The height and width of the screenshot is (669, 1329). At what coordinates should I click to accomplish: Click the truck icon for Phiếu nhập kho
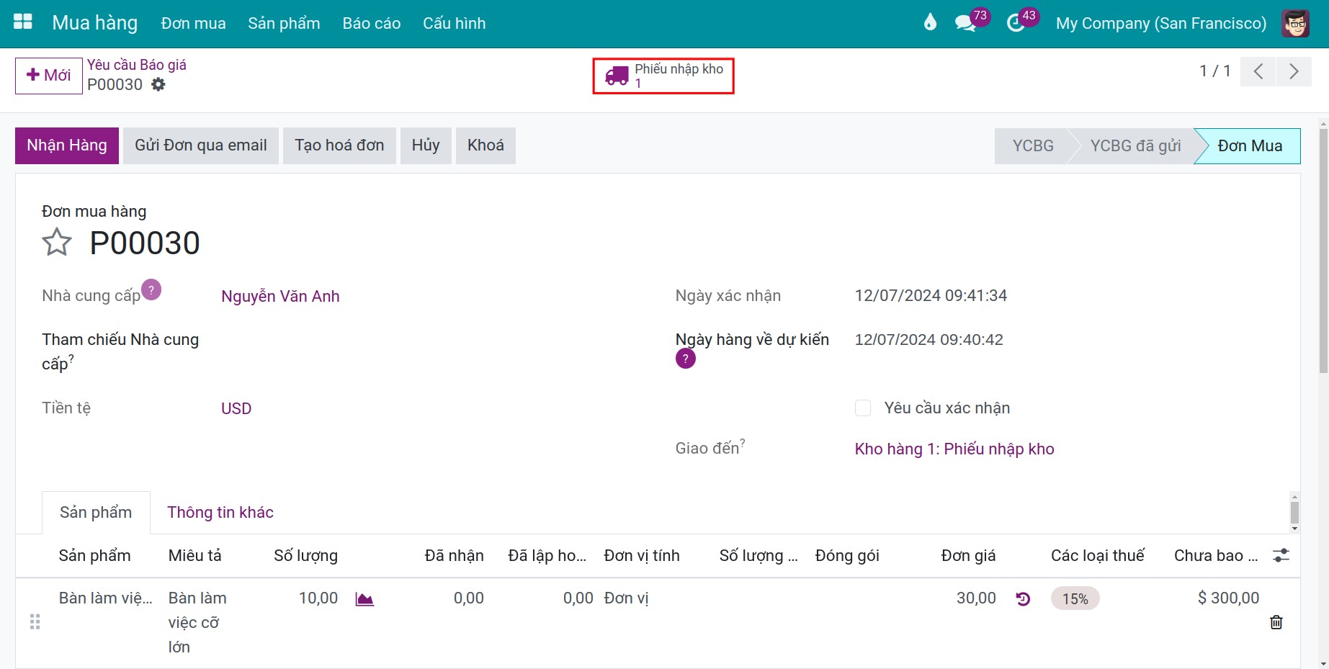[617, 76]
